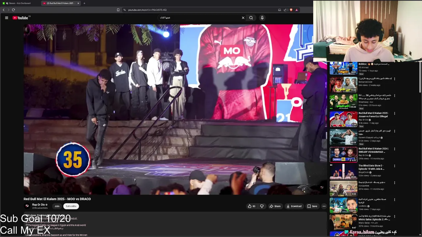422x237 pixels.
Task: Open the YouTube hamburger guide menu
Action: pos(6,18)
